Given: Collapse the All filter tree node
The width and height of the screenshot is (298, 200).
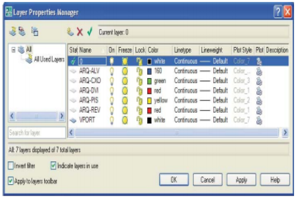Looking at the screenshot, I should pyautogui.click(x=13, y=50).
